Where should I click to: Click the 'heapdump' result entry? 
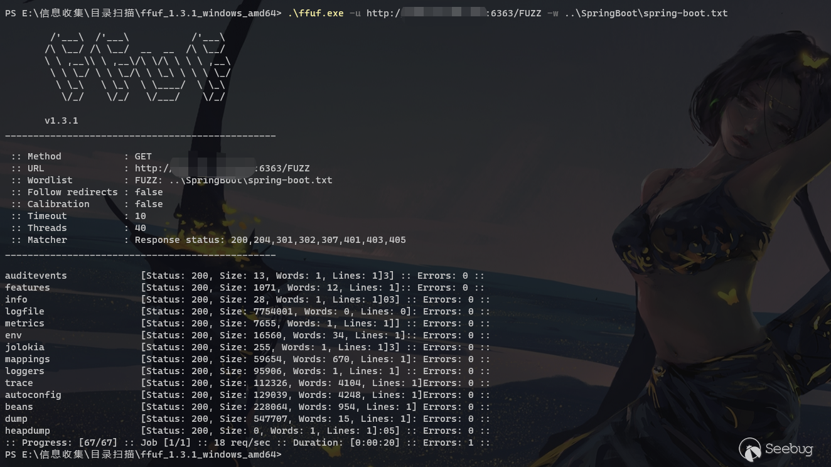point(28,431)
